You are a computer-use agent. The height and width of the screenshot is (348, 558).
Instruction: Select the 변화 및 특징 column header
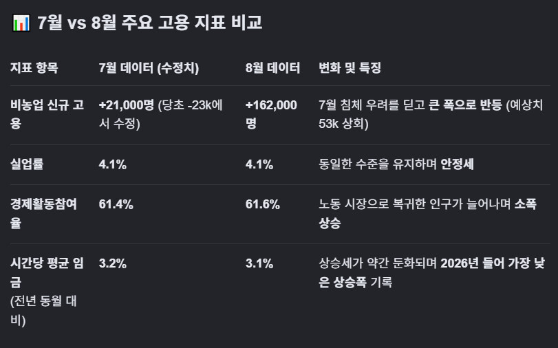point(350,67)
